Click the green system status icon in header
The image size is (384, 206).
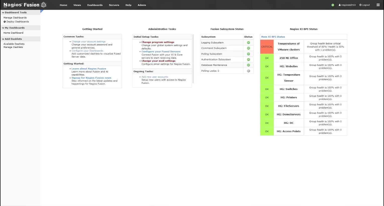click(x=333, y=5)
